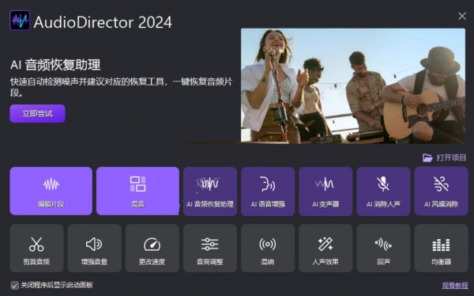Click the band performance preview image

353,85
